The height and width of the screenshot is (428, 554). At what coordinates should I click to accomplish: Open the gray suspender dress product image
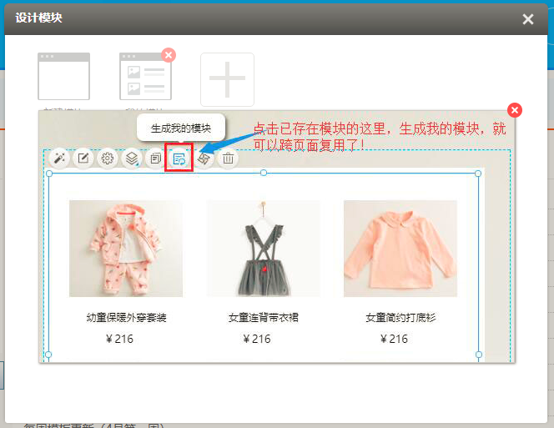click(x=263, y=249)
